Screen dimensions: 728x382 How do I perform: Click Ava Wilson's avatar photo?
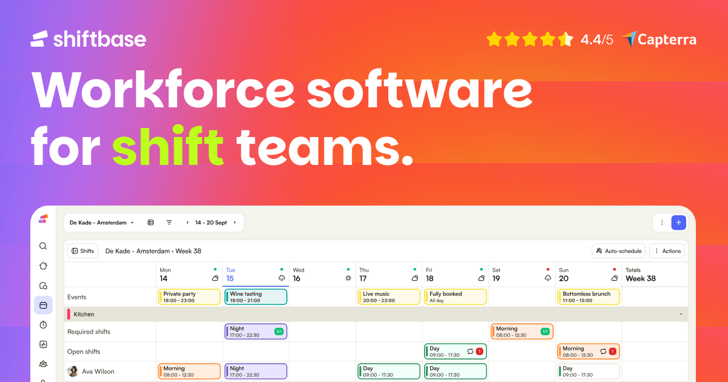coord(73,371)
